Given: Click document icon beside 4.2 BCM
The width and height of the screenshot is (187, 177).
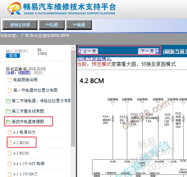Looking at the screenshot, I should pos(10,143).
